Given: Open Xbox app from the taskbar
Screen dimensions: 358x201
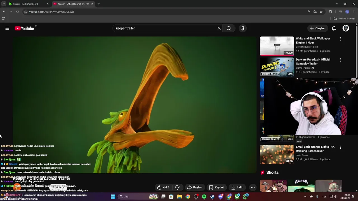Looking at the screenshot, I should tap(237, 197).
